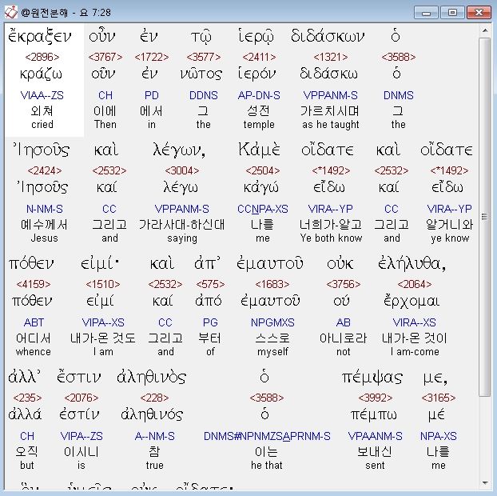Click the Greek word διδάσκων
Viewport: 497px width, 496px height.
click(328, 35)
